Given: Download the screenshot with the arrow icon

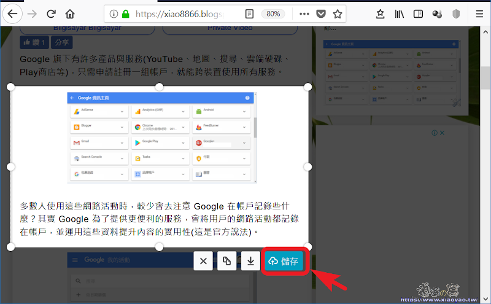Looking at the screenshot, I should click(250, 261).
